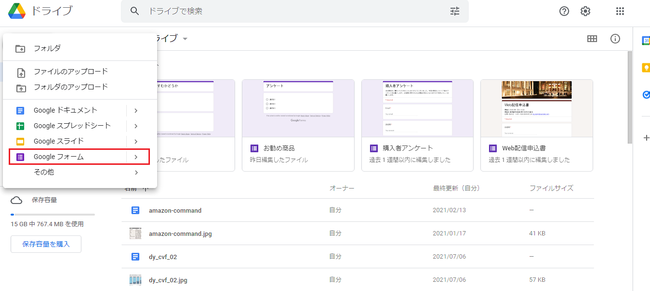Click the storage usage progress bar
The image size is (650, 291).
(53, 214)
